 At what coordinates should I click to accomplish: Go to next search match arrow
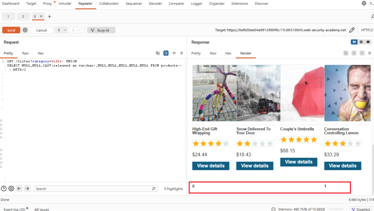coord(27,189)
